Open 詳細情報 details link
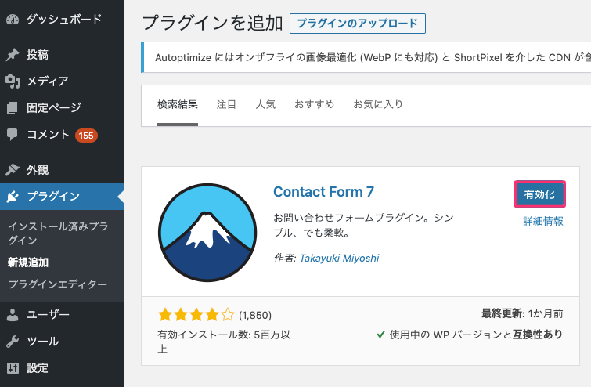The width and height of the screenshot is (591, 387). pos(543,221)
